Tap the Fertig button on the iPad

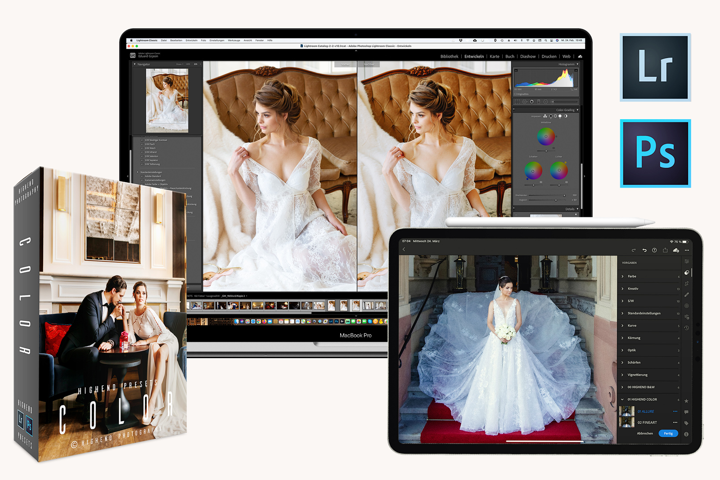[668, 433]
